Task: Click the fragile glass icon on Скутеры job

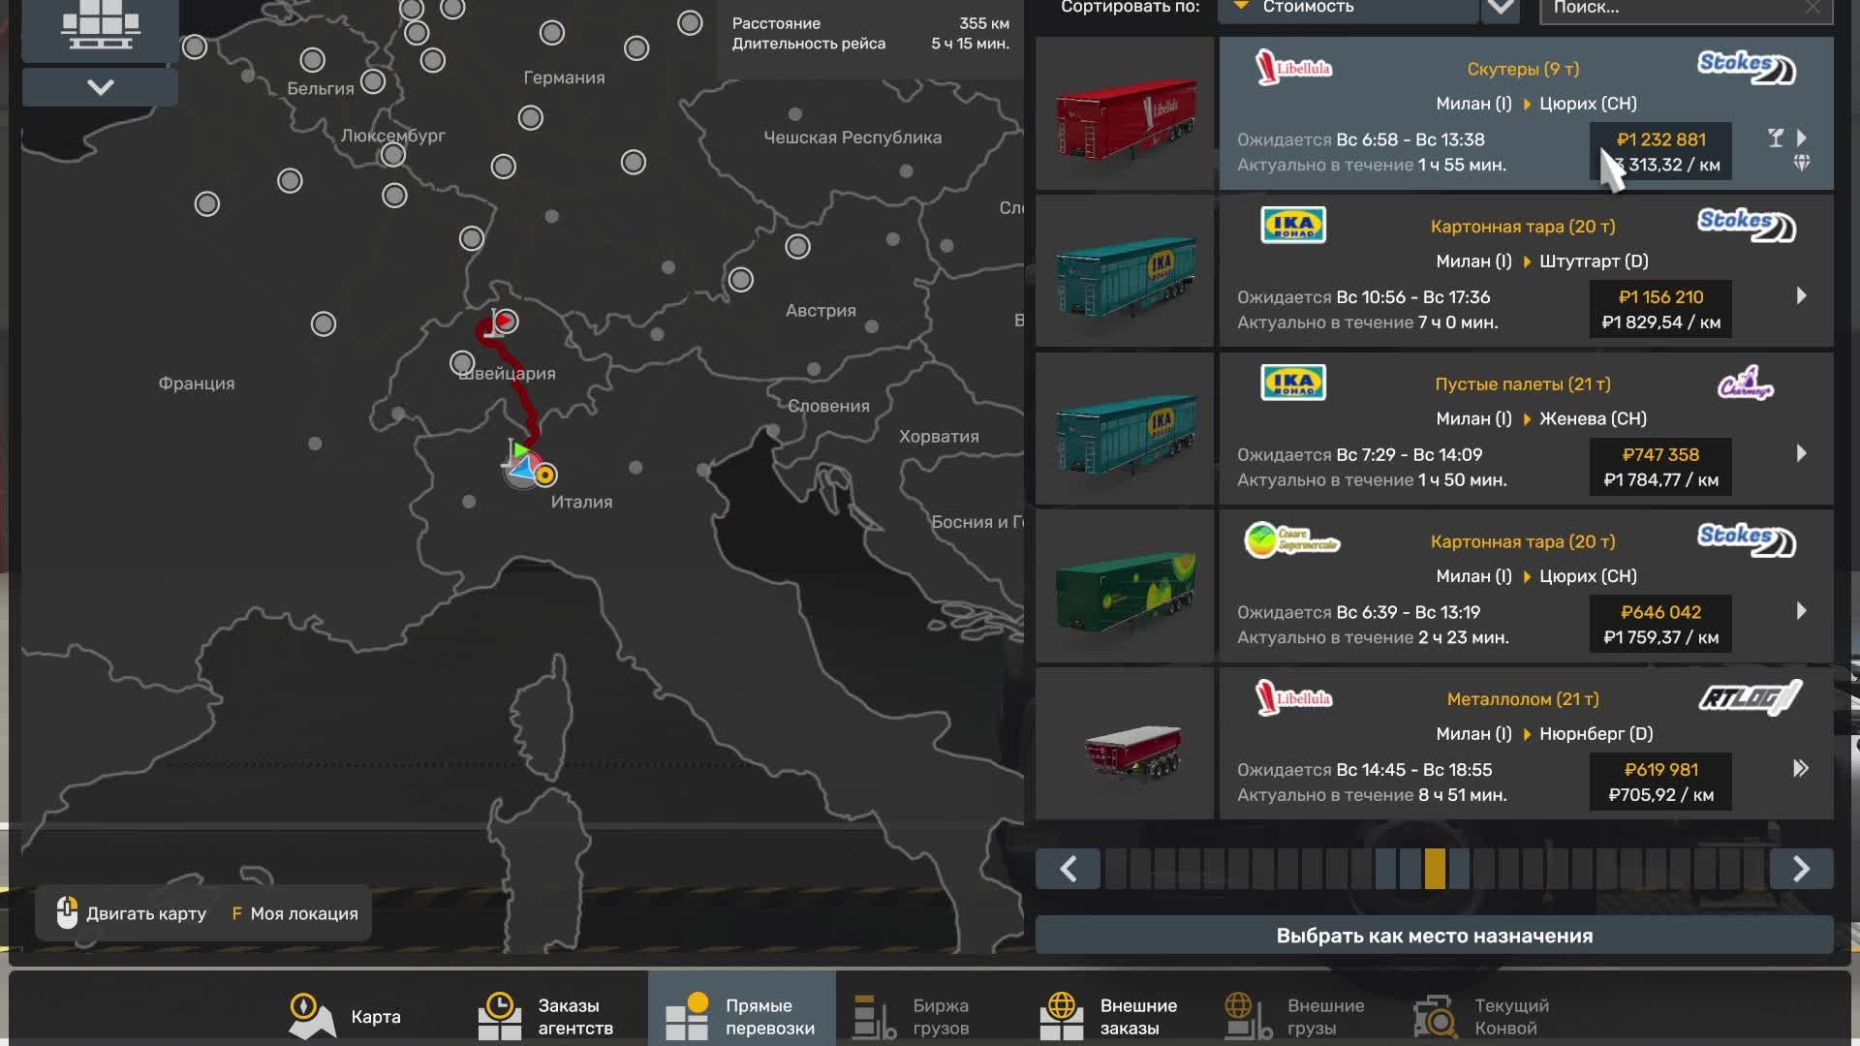Action: [x=1775, y=138]
